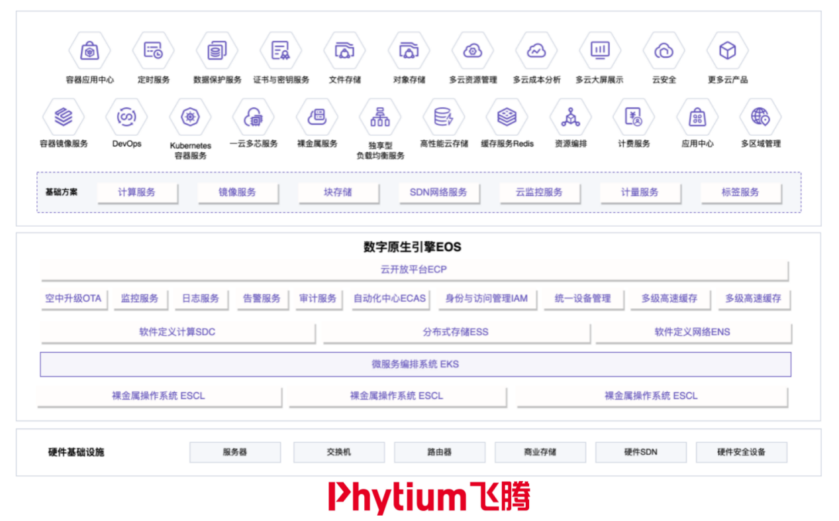Image resolution: width=839 pixels, height=521 pixels.
Task: Select the 数据保护服务 icon
Action: point(217,50)
